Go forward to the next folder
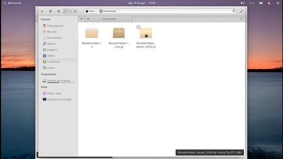 pos(58,11)
